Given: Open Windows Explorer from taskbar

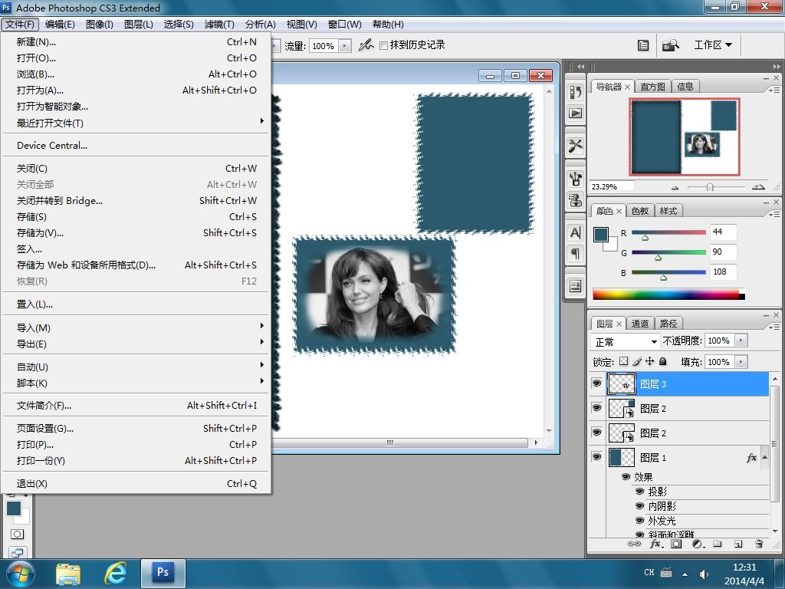Looking at the screenshot, I should 68,574.
